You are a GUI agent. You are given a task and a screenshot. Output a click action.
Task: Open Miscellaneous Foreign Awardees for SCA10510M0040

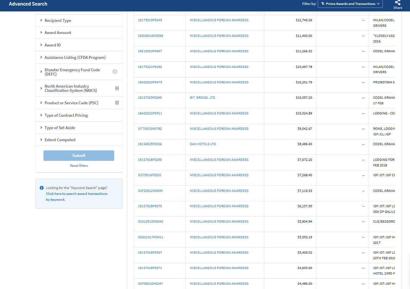click(219, 222)
